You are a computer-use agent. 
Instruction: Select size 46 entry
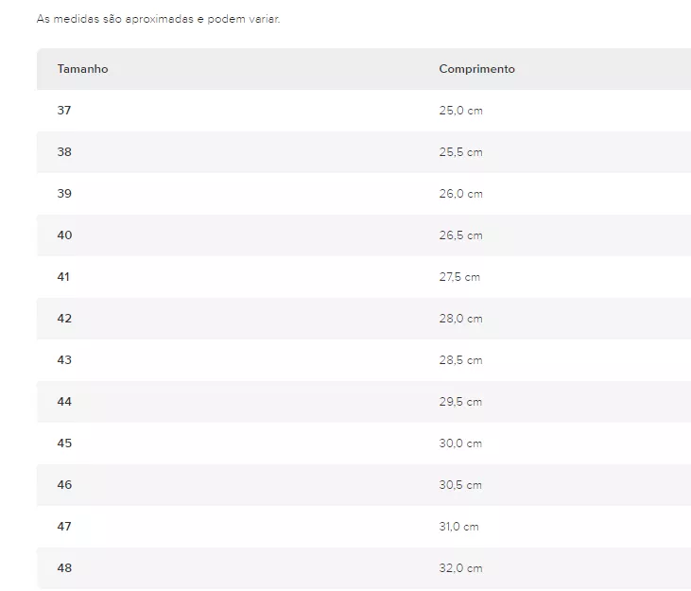64,485
